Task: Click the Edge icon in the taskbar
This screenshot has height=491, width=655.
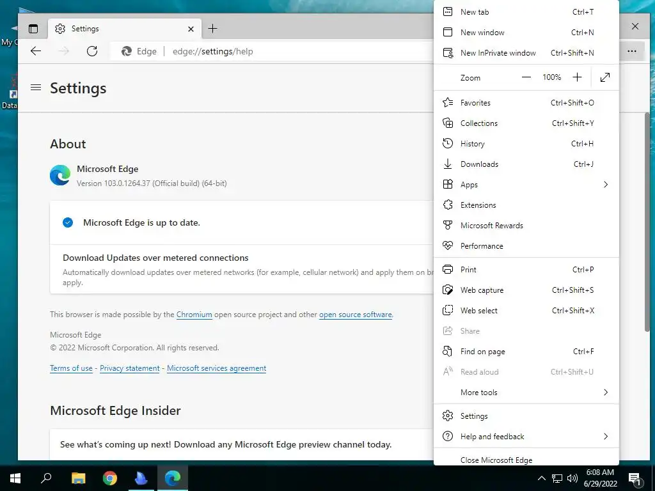Action: 173,478
